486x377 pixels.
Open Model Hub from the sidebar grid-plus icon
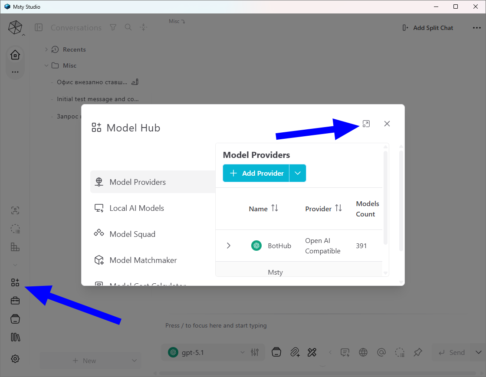pos(15,282)
